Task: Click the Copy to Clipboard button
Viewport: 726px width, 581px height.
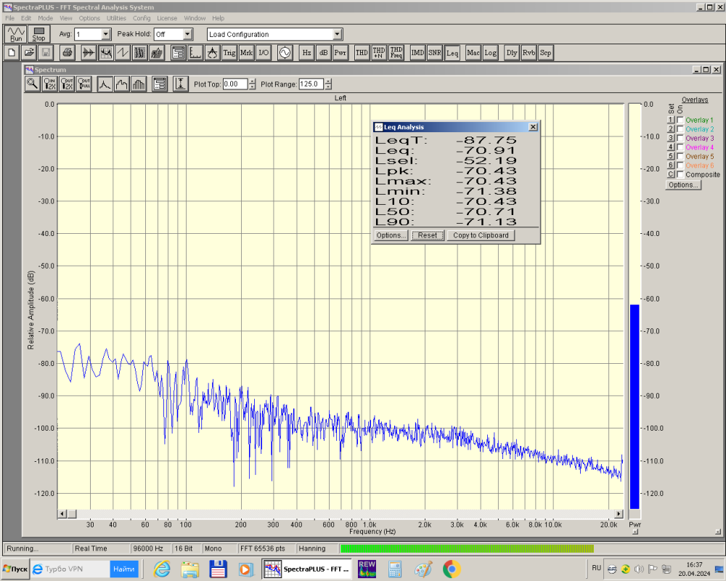Action: (481, 235)
